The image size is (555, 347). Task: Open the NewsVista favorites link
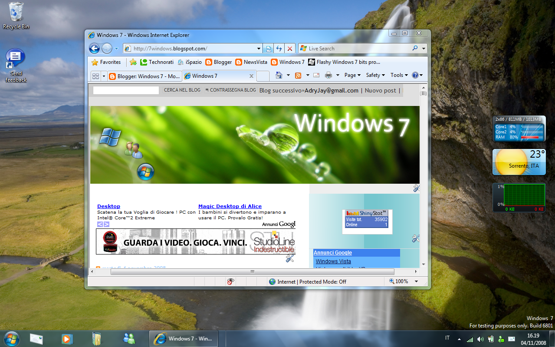click(x=251, y=62)
